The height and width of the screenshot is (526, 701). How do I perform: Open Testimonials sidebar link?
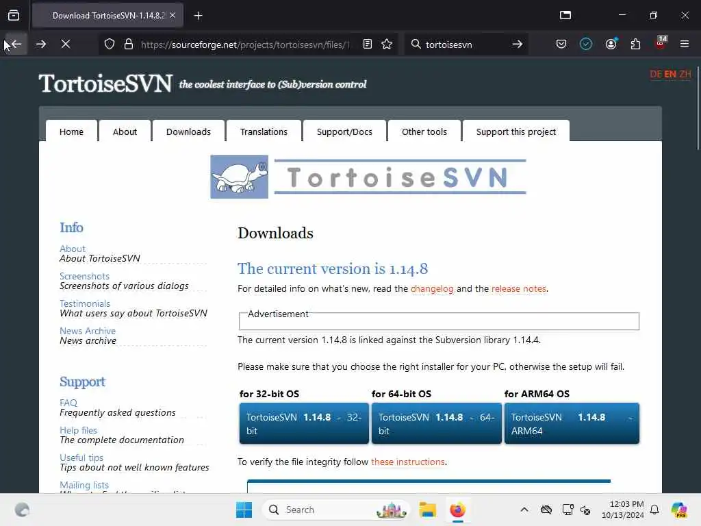coord(85,303)
